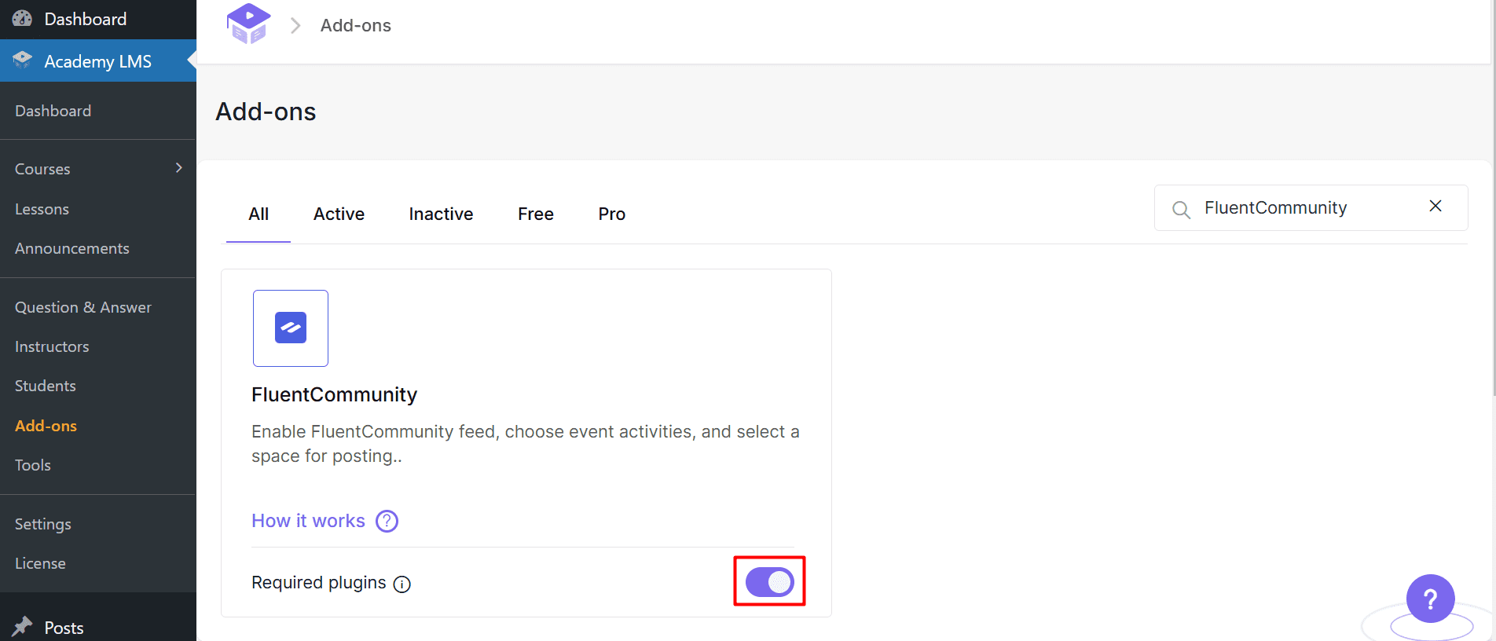The width and height of the screenshot is (1496, 641).
Task: Click the Academy LMS logo in header
Action: (x=248, y=24)
